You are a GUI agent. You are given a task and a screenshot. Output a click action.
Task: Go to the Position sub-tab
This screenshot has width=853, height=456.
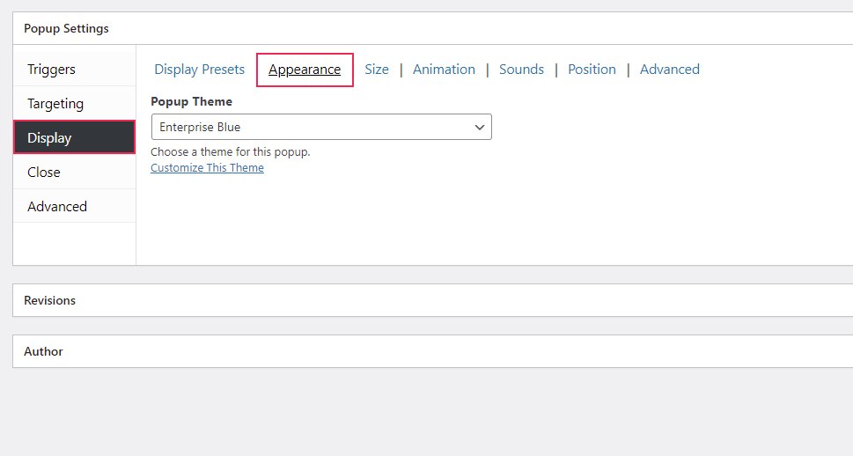tap(592, 70)
